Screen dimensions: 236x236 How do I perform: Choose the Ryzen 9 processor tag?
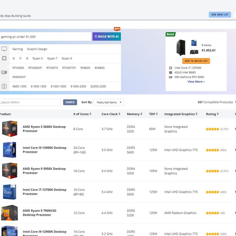click(67, 58)
